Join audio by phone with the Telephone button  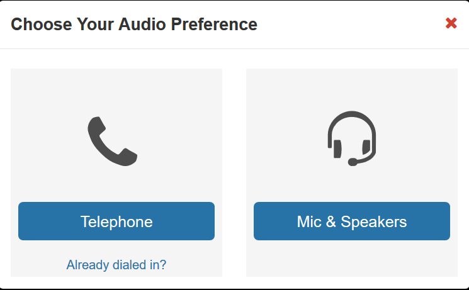(116, 221)
